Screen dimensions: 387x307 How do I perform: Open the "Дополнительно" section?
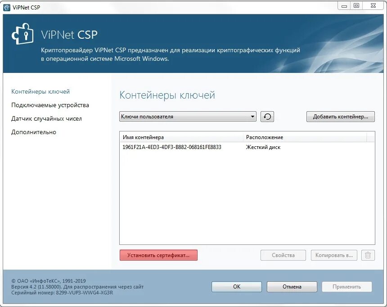34,132
